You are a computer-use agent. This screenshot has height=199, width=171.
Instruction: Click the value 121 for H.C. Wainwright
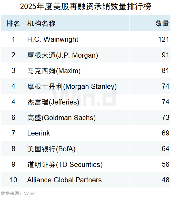164,39
